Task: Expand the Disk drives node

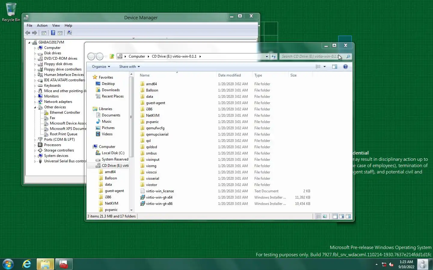Action: pos(35,53)
